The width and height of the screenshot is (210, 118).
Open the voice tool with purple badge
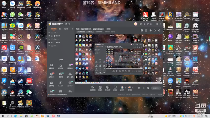click(x=70, y=66)
